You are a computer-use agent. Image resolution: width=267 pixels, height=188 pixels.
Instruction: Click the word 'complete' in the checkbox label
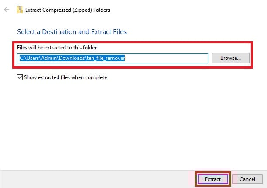96,77
